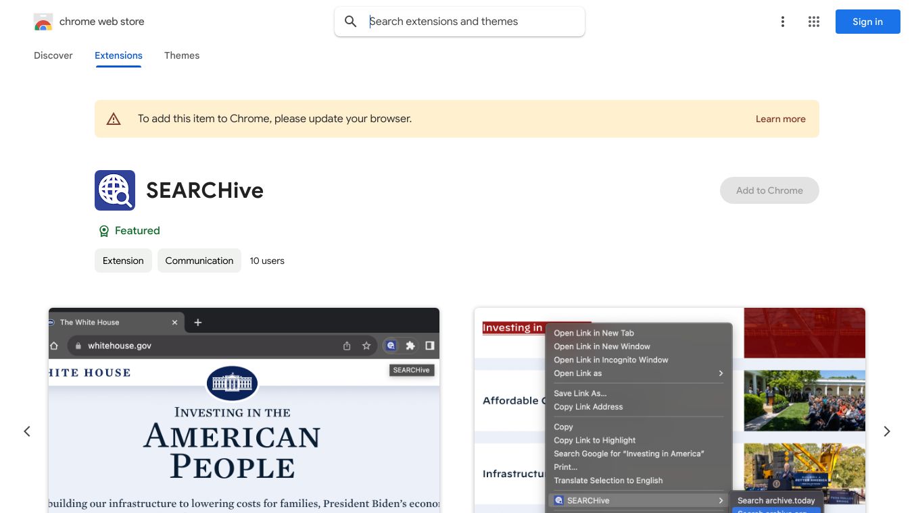Open the three-dot more options menu
The image size is (914, 513).
(x=783, y=22)
